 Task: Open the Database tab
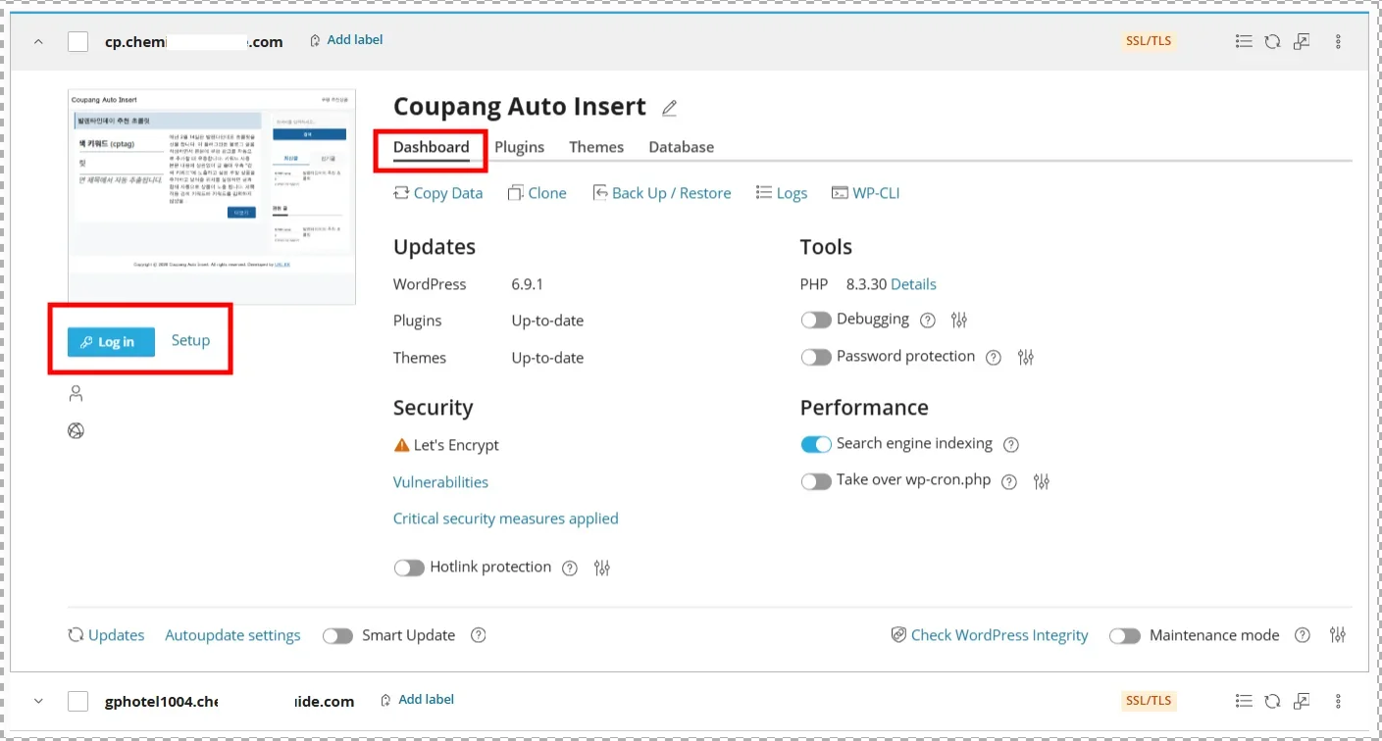pyautogui.click(x=681, y=147)
